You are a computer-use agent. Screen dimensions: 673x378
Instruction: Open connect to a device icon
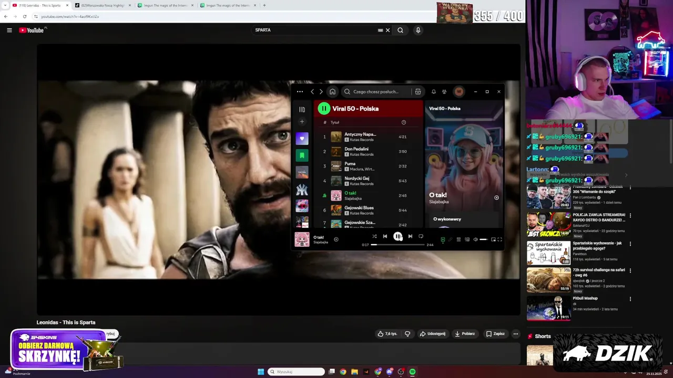[467, 239]
